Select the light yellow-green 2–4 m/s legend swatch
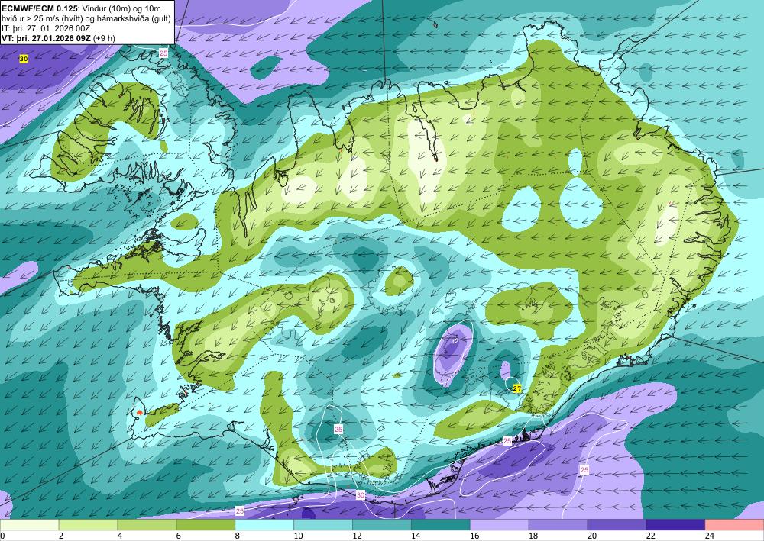Image resolution: width=764 pixels, height=541 pixels. [x=88, y=525]
